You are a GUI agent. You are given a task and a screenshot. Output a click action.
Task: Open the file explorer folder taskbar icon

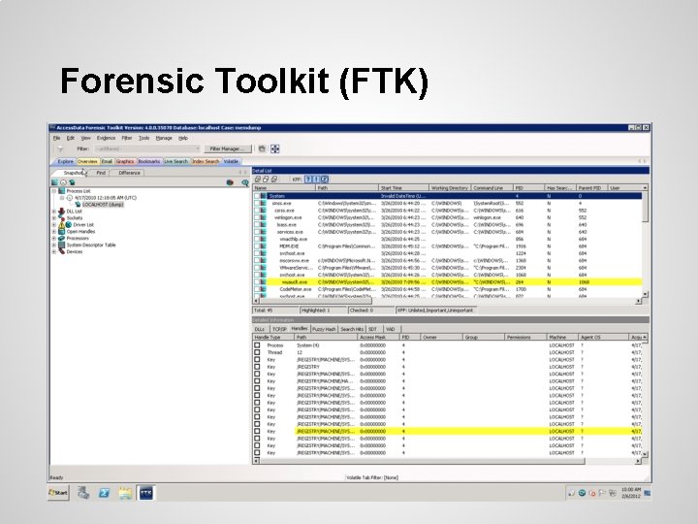[x=125, y=493]
